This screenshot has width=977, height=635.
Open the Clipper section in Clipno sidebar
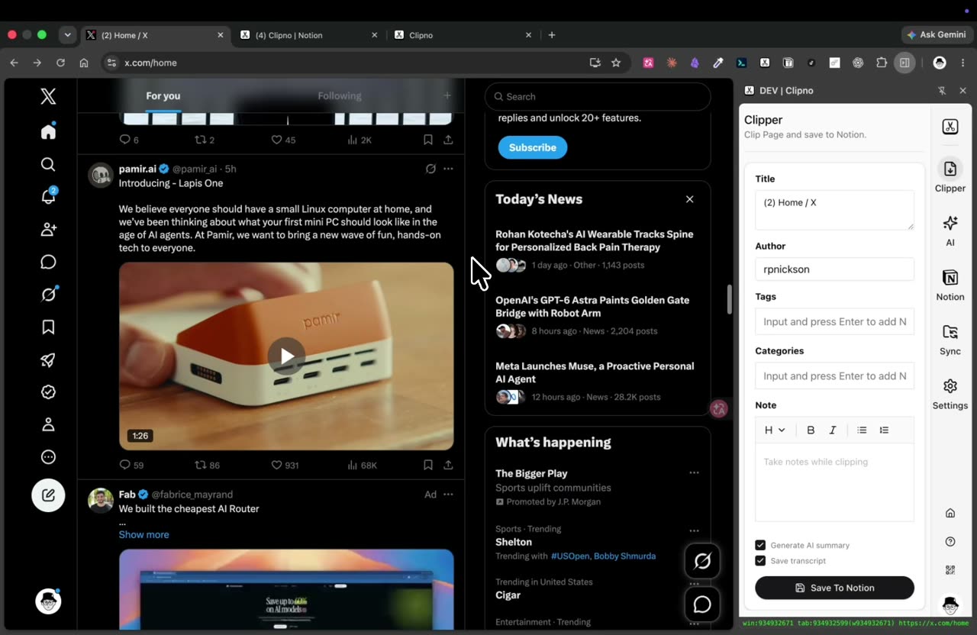(950, 176)
